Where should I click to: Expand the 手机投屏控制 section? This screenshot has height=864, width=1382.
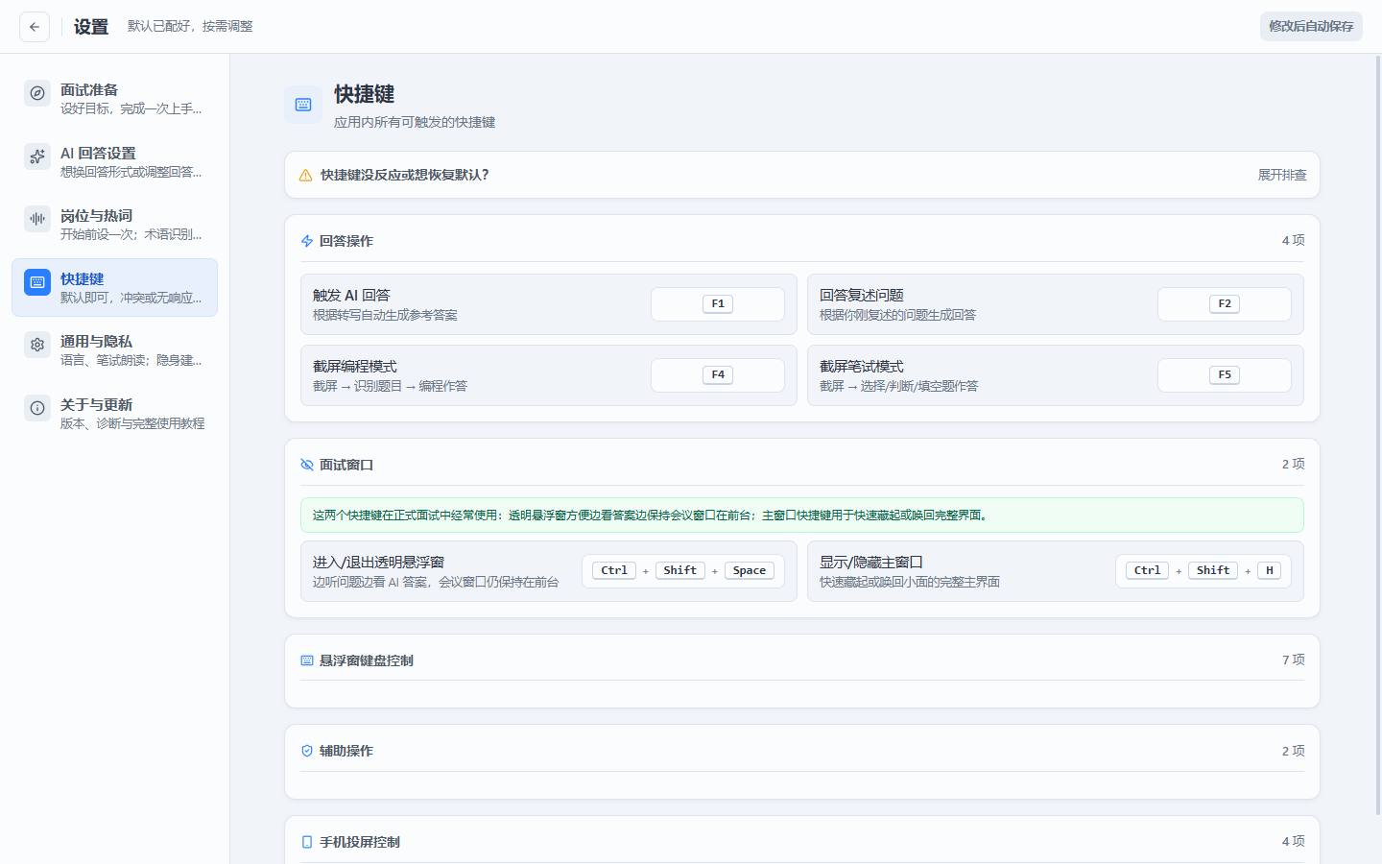[x=802, y=842]
